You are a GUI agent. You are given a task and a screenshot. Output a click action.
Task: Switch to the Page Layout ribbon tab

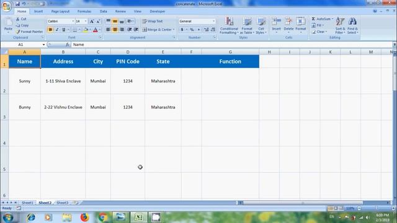click(x=60, y=11)
